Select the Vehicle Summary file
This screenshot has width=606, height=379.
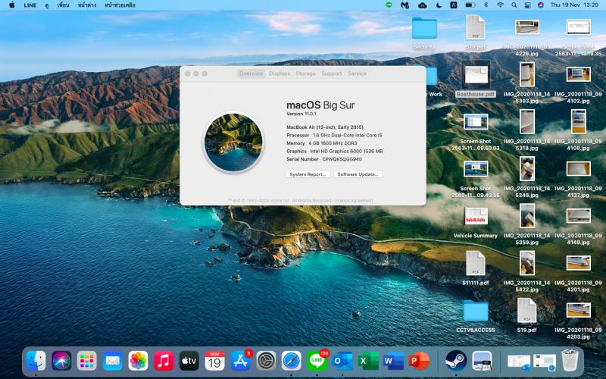point(476,222)
